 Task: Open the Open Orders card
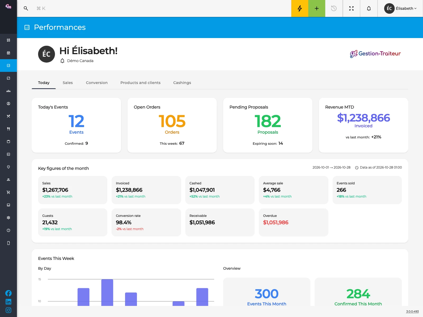(172, 125)
